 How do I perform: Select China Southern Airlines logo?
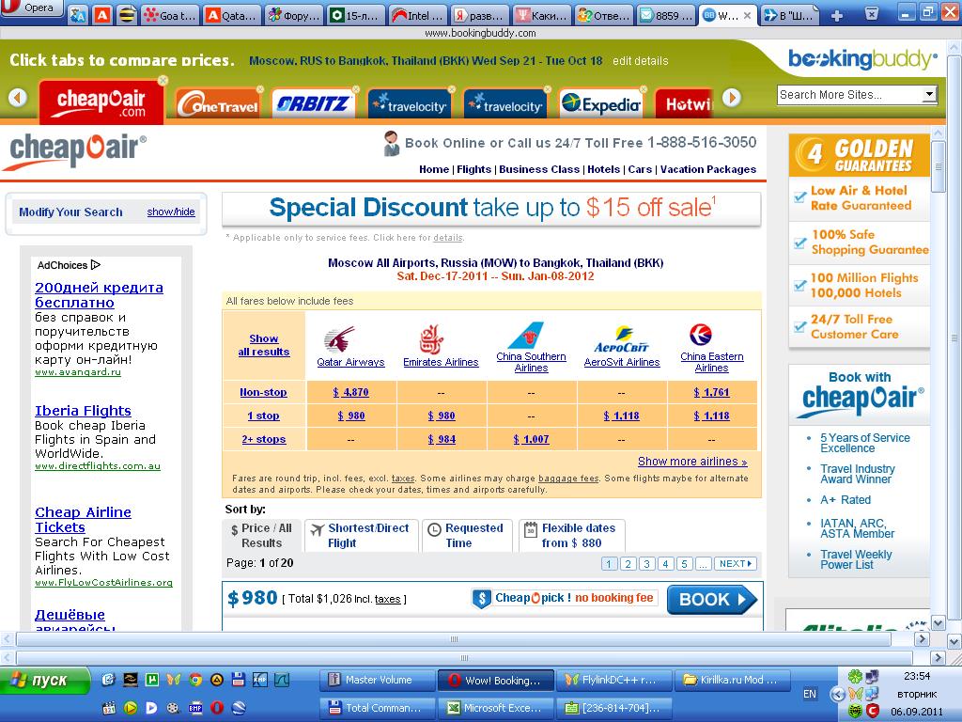(x=526, y=335)
